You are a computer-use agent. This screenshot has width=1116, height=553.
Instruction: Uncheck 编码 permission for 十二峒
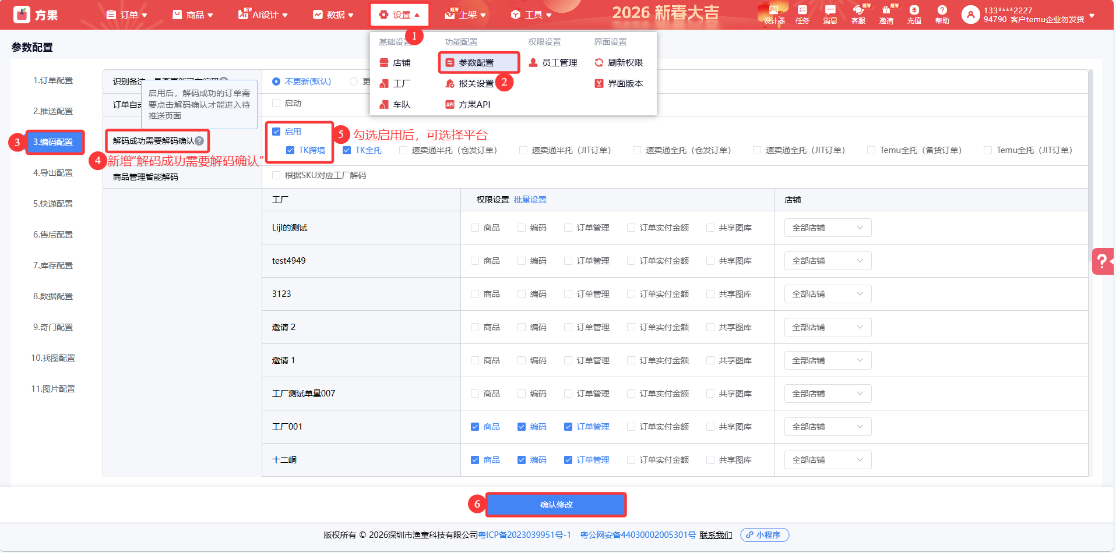click(x=522, y=460)
